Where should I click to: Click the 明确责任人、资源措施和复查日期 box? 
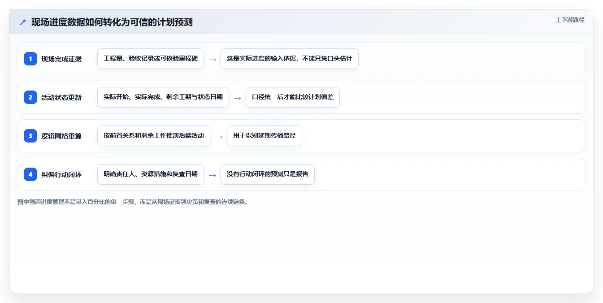[x=151, y=174]
